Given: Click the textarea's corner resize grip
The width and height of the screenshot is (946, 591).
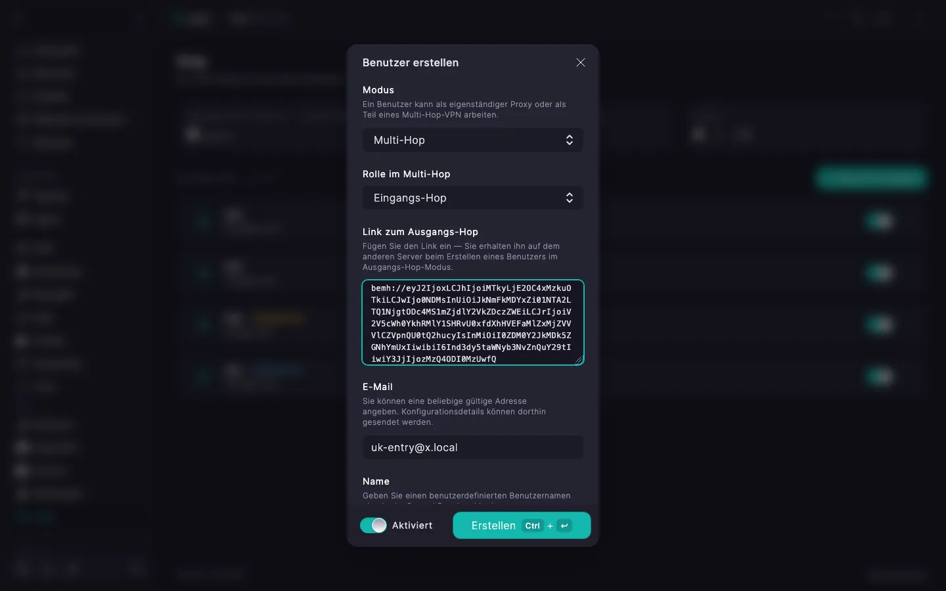Looking at the screenshot, I should (x=579, y=359).
